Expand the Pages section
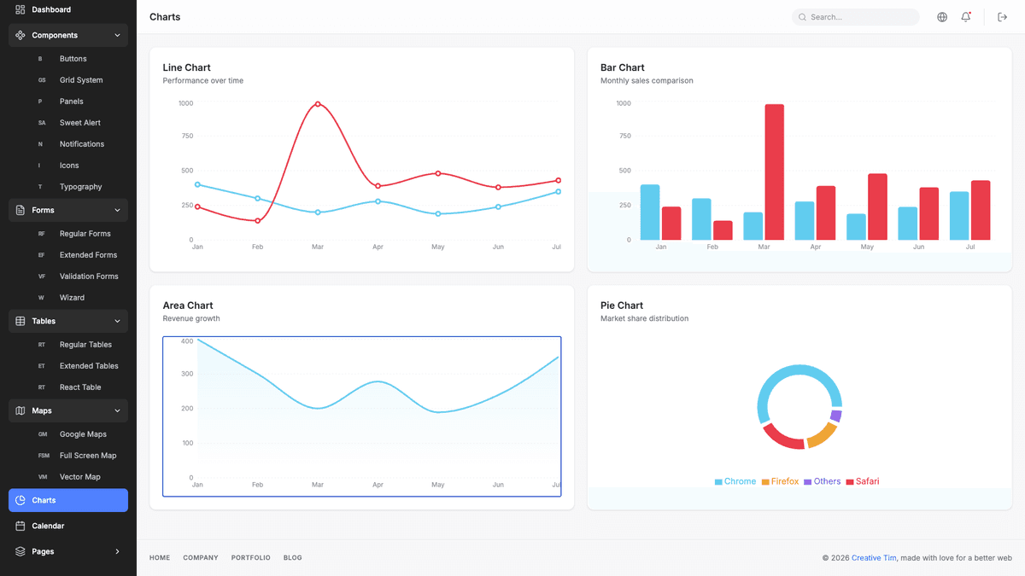 pyautogui.click(x=117, y=551)
